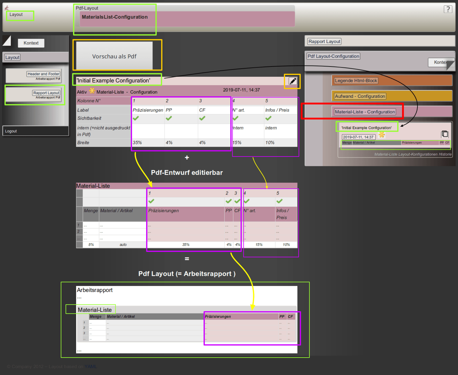Click the active star icon beside Material-Liste
This screenshot has height=375, width=458.
tap(92, 91)
